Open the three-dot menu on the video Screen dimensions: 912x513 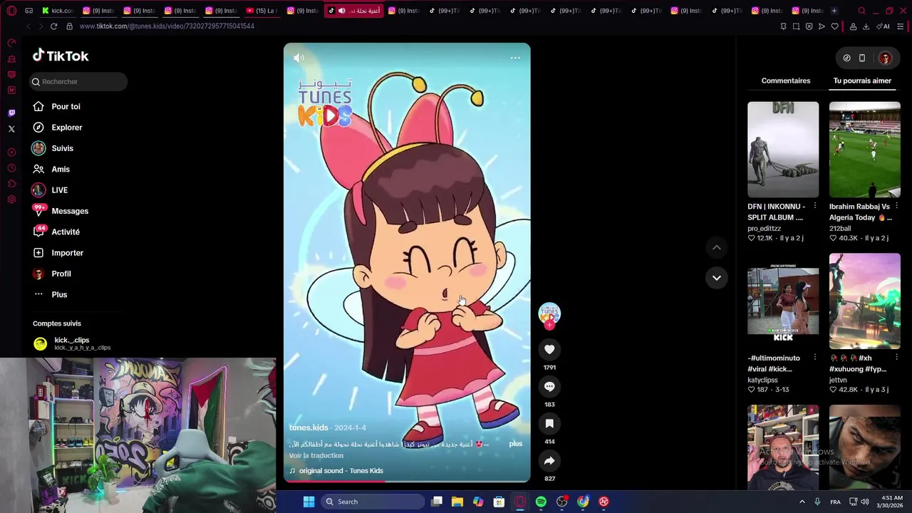tap(515, 58)
